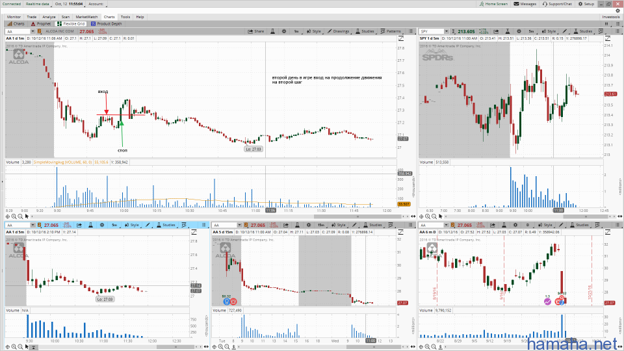Open the settings gear in the AA 15m chart
This screenshot has height=351, width=624.
point(308,225)
